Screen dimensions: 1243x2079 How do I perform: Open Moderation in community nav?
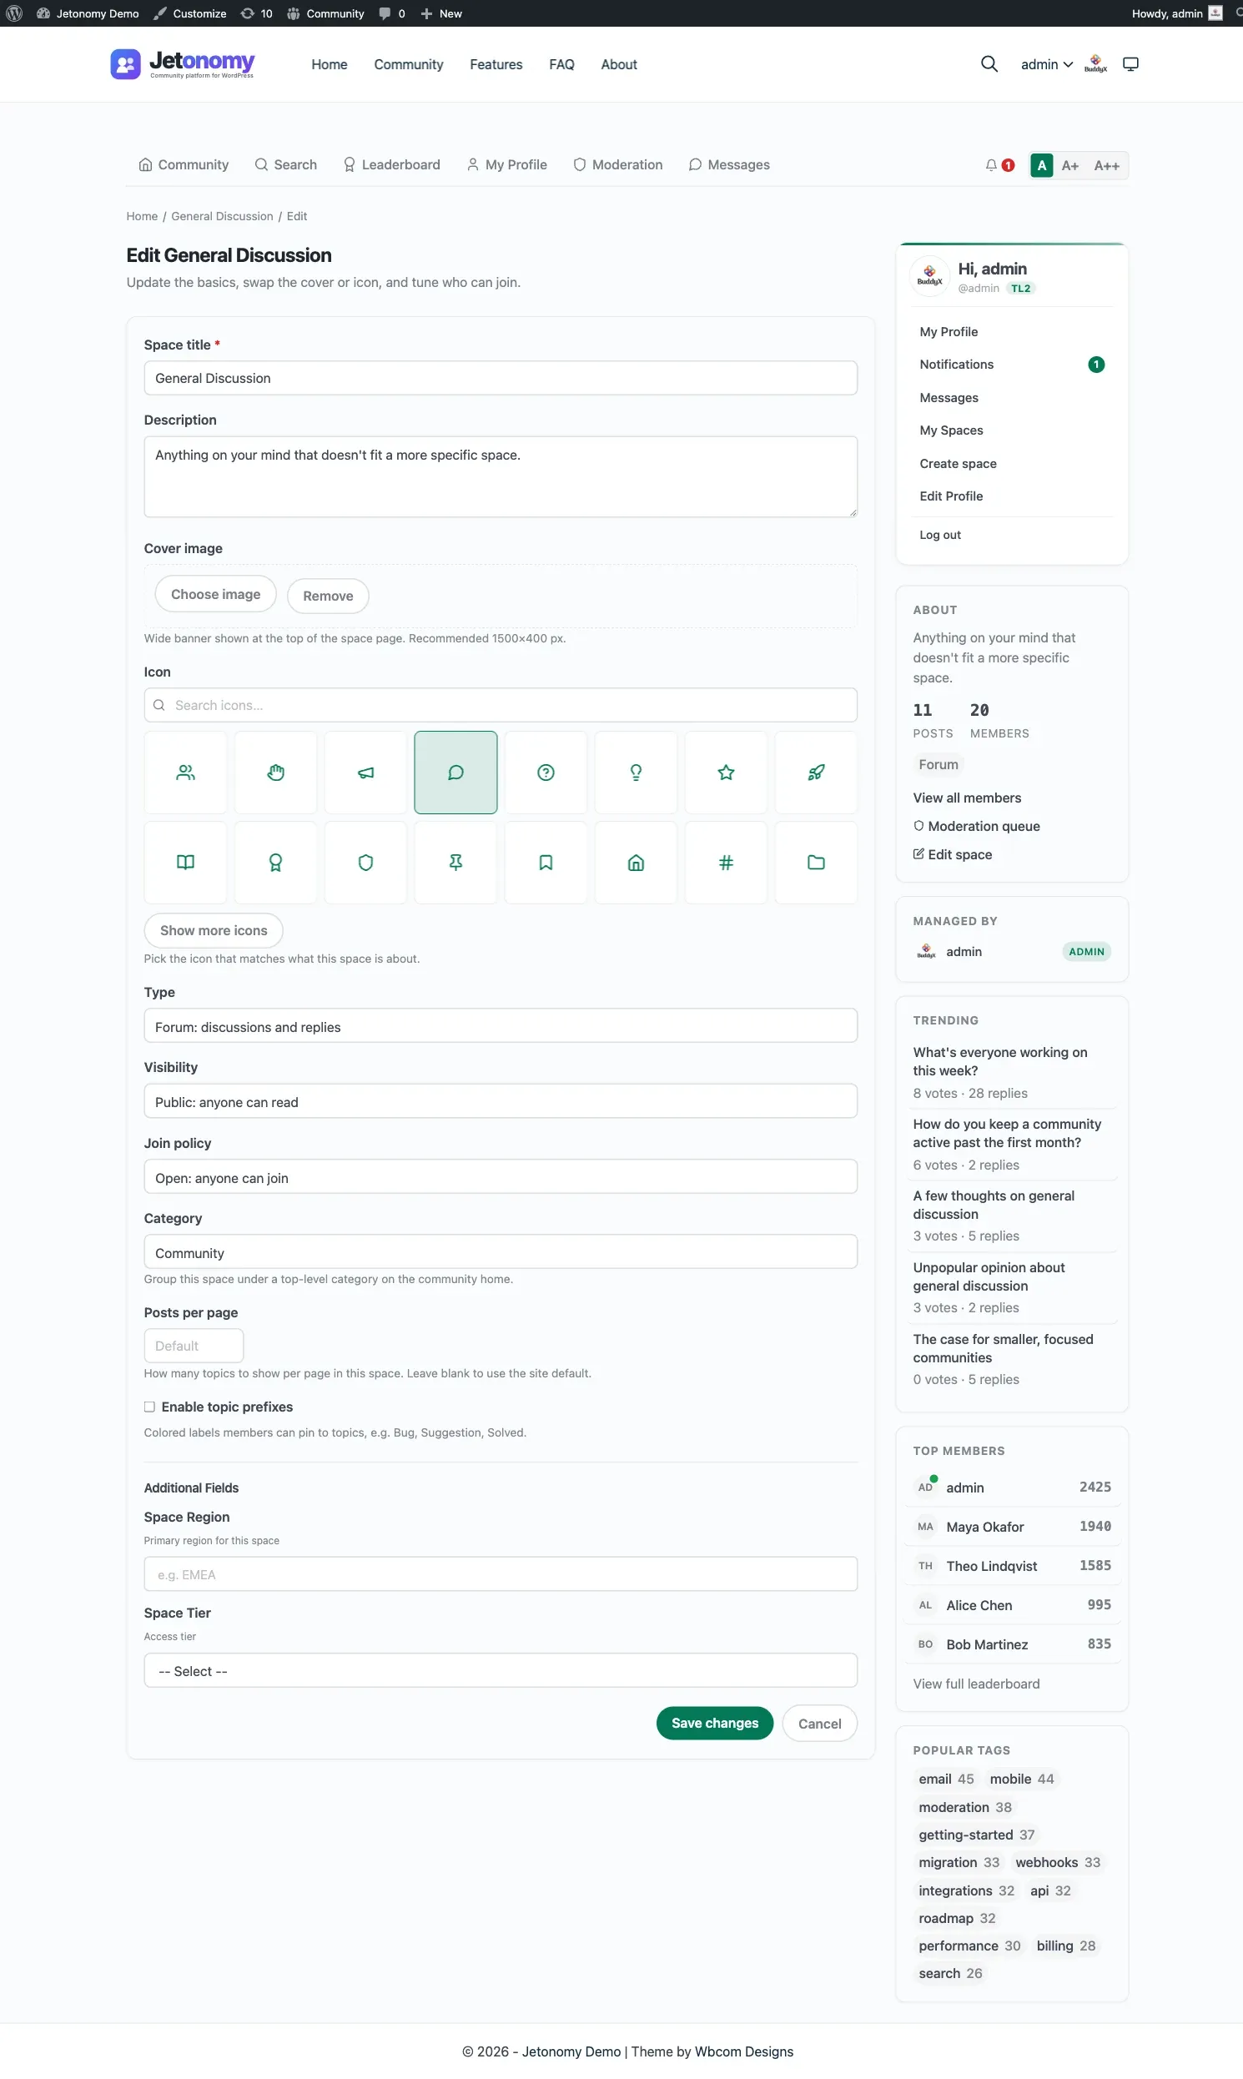click(618, 165)
